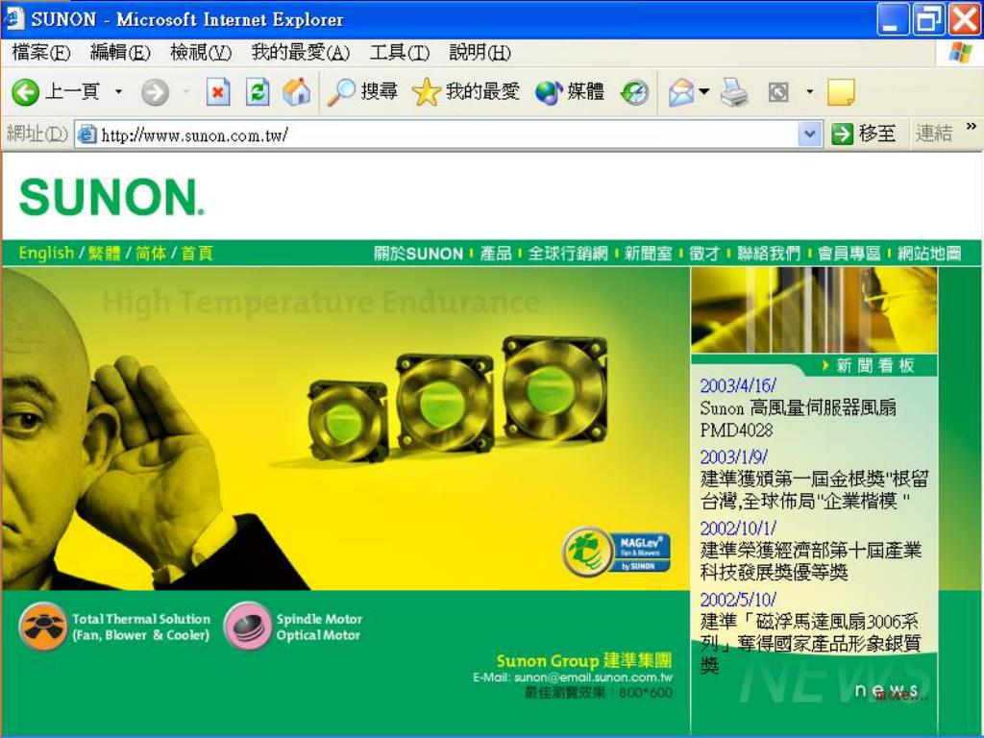Open the Media (媒體) toolbar button
Viewport: 984px width, 738px height.
570,92
